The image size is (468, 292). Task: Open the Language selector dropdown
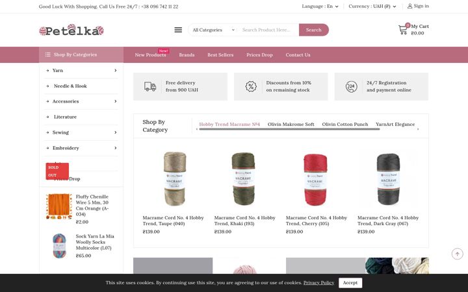pos(320,6)
